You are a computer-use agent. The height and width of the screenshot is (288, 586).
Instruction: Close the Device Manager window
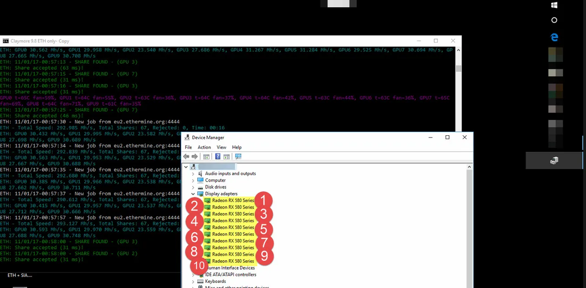pos(464,137)
